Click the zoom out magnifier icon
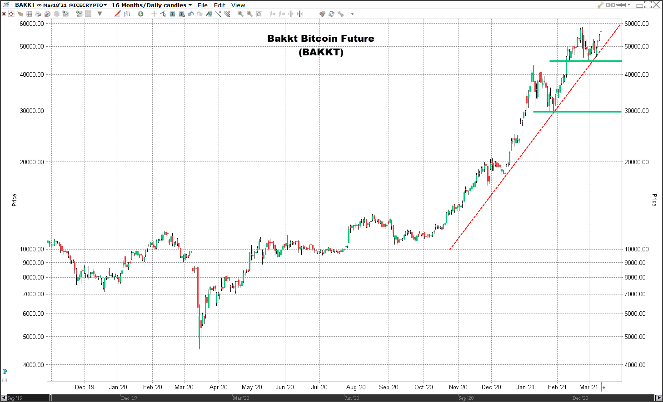 [x=249, y=14]
